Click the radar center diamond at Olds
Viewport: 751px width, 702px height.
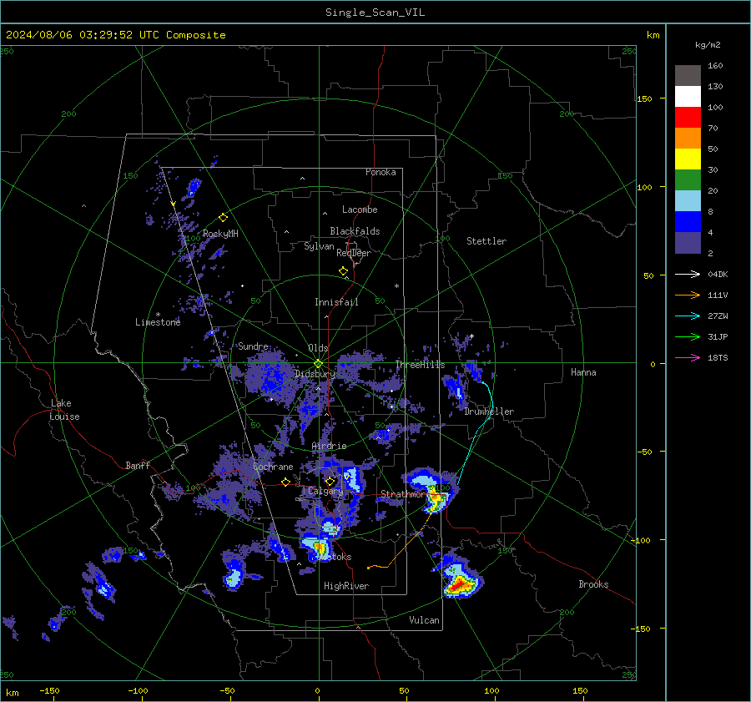[x=318, y=364]
